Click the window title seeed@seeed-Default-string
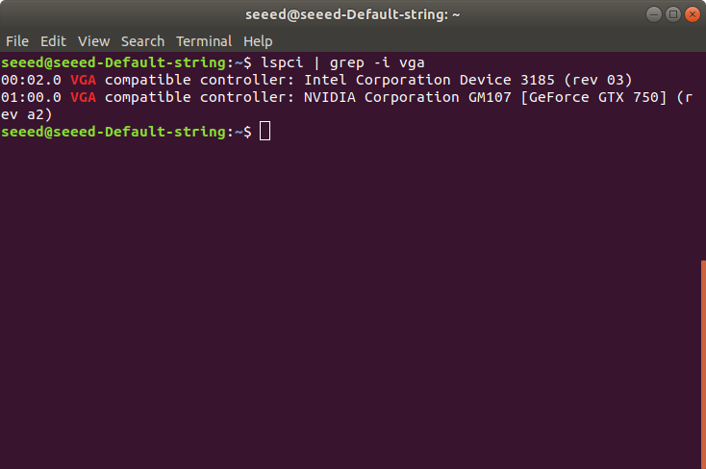This screenshot has height=469, width=706. click(353, 14)
